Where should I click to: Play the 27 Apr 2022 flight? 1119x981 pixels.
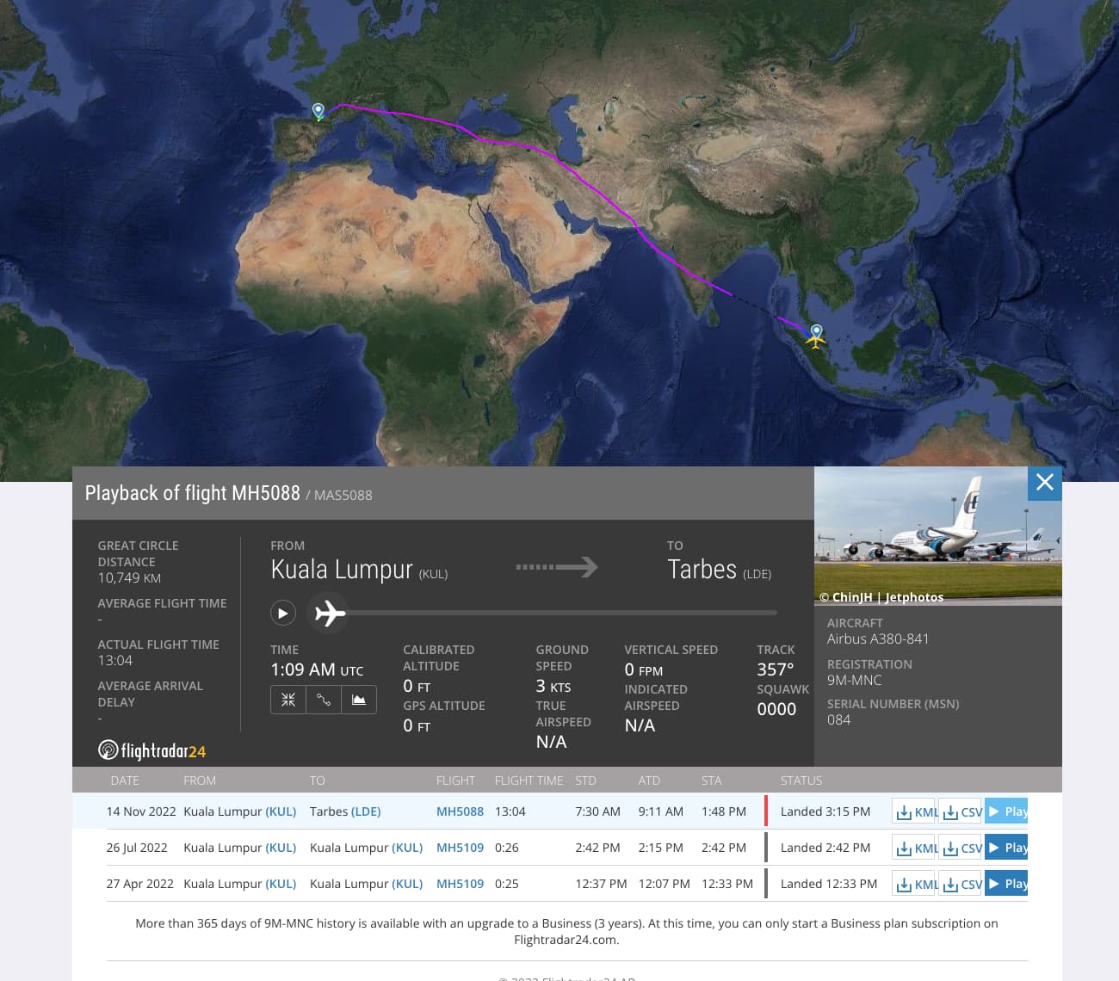coord(1006,884)
